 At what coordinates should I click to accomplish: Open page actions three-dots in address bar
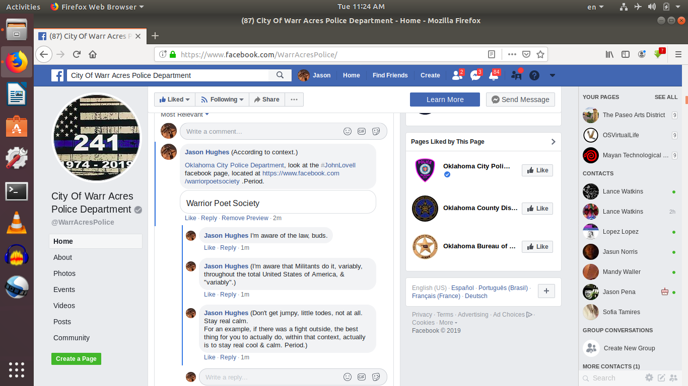(x=512, y=54)
